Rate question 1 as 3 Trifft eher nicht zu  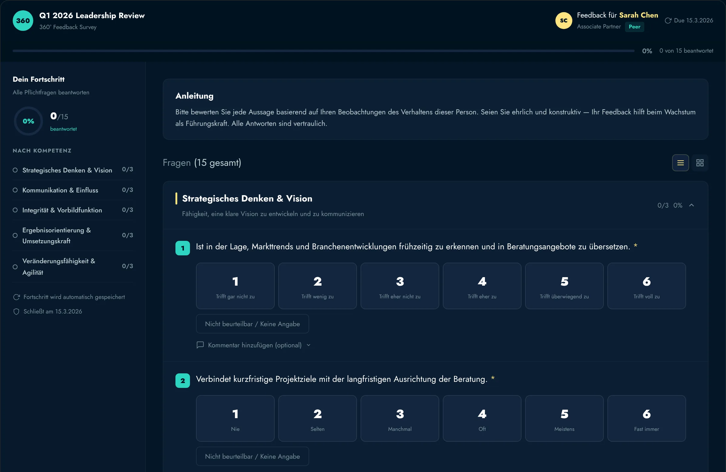[x=400, y=286]
